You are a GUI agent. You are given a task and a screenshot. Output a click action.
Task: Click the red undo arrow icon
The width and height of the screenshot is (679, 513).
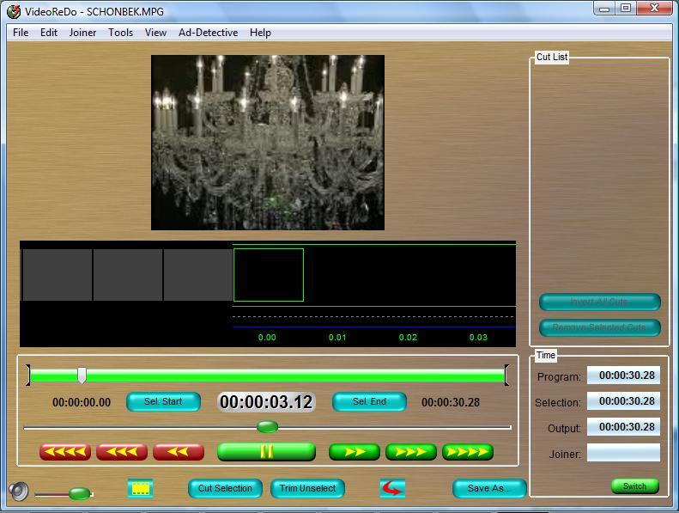392,489
